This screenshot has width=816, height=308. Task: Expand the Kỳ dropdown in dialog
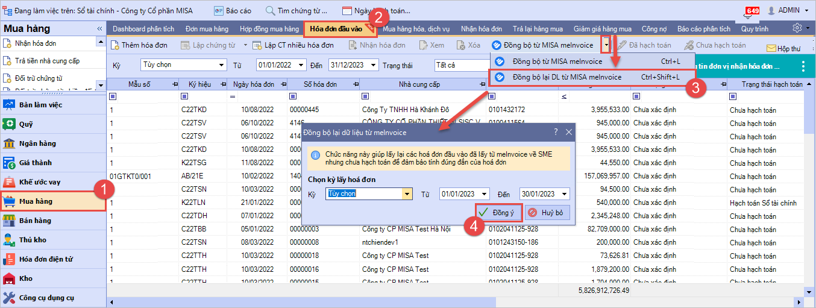[x=407, y=194]
